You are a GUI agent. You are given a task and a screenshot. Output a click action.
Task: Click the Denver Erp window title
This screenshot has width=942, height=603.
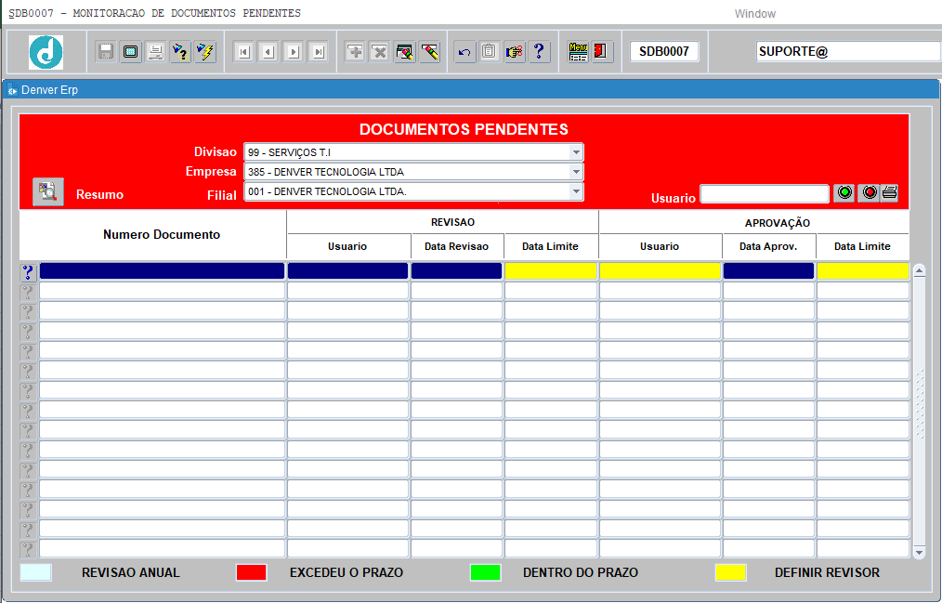49,90
